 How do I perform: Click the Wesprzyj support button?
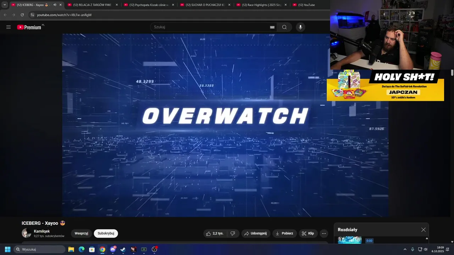81,233
